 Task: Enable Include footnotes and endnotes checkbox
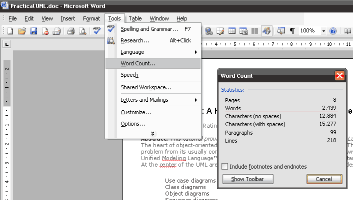(225, 167)
